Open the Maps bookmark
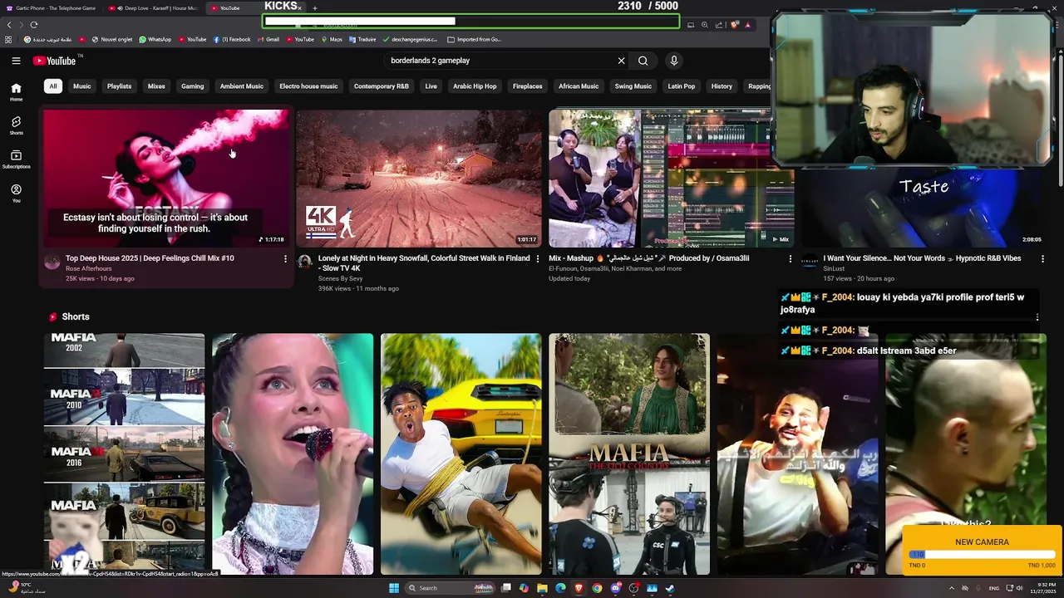The height and width of the screenshot is (598, 1064). click(332, 39)
